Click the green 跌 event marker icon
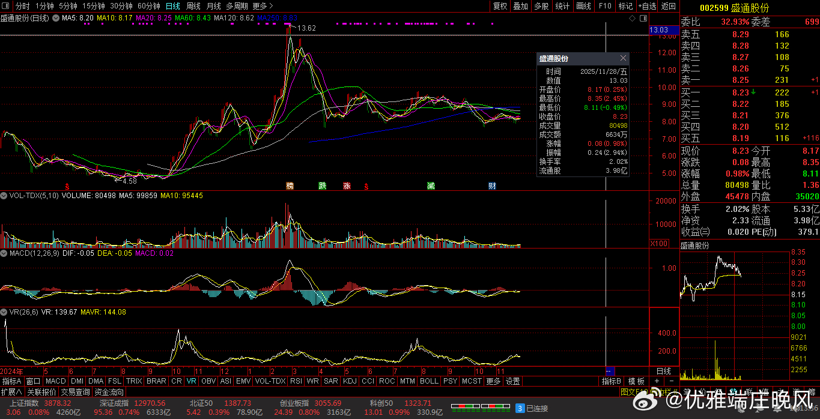 [x=323, y=185]
